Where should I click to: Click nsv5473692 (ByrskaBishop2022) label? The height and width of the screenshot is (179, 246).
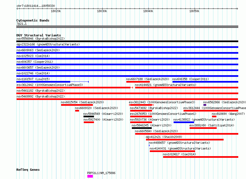pyautogui.click(x=154, y=108)
